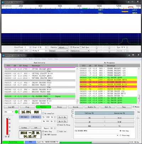The image size is (142, 144).
Task: Toggle the Hold Tx Freq checkbox
Action: click(58, 125)
